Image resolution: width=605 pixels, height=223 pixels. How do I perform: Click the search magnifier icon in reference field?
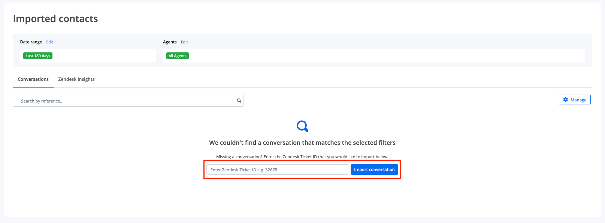tap(239, 101)
